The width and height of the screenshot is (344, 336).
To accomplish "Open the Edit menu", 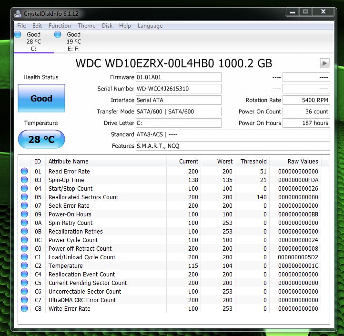I will click(37, 26).
